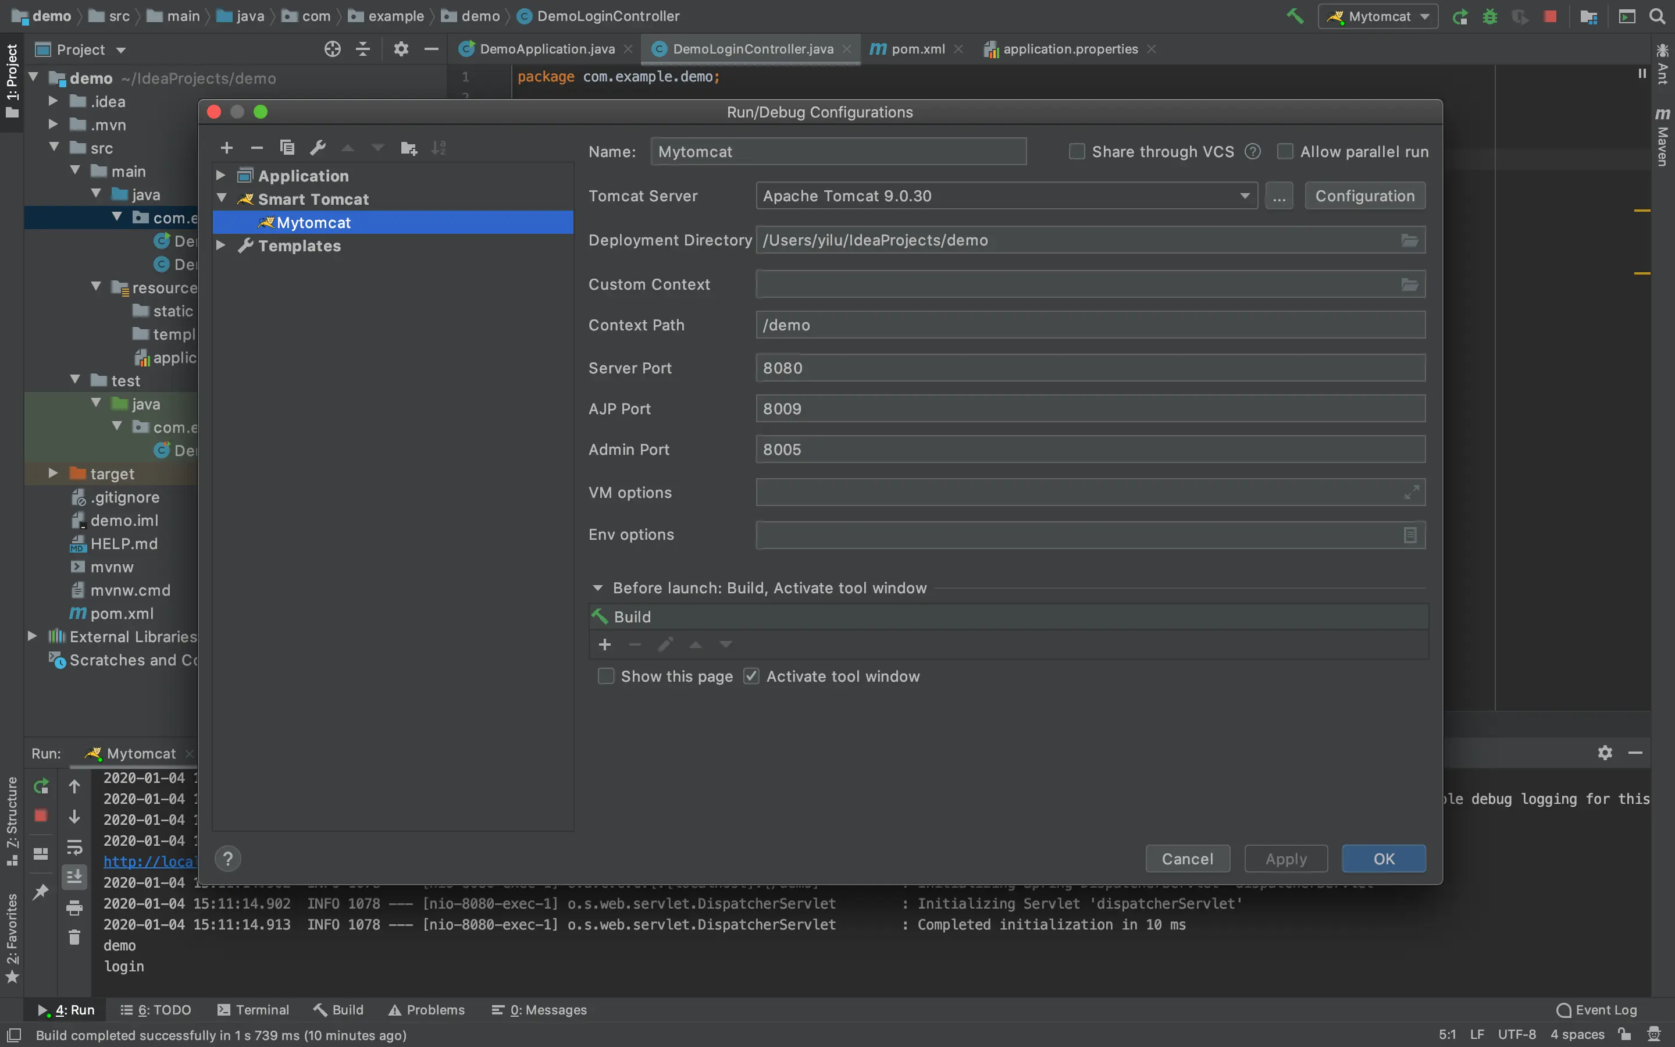Click the red stop button in top toolbar
1675x1047 pixels.
point(1551,17)
